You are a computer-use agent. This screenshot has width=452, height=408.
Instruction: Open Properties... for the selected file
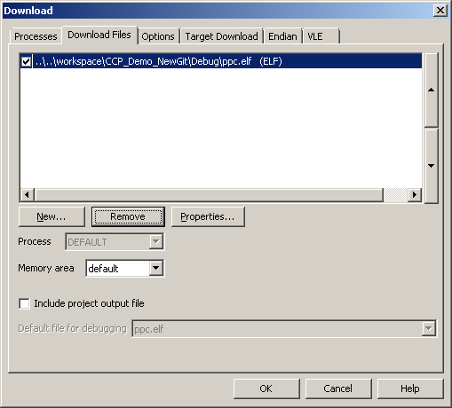click(208, 216)
